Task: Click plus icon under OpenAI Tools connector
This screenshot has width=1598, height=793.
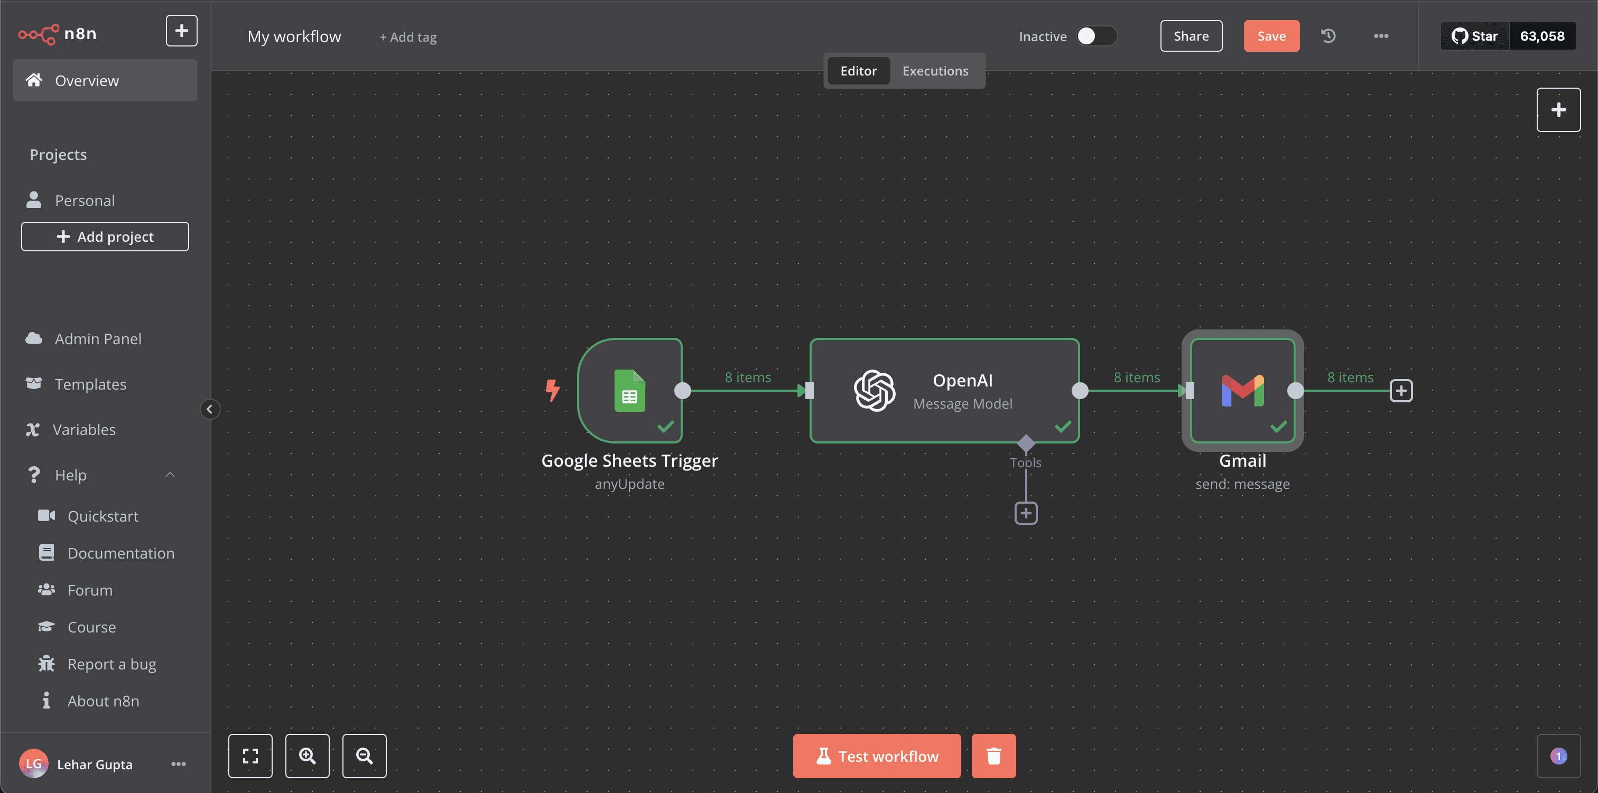Action: [1026, 513]
